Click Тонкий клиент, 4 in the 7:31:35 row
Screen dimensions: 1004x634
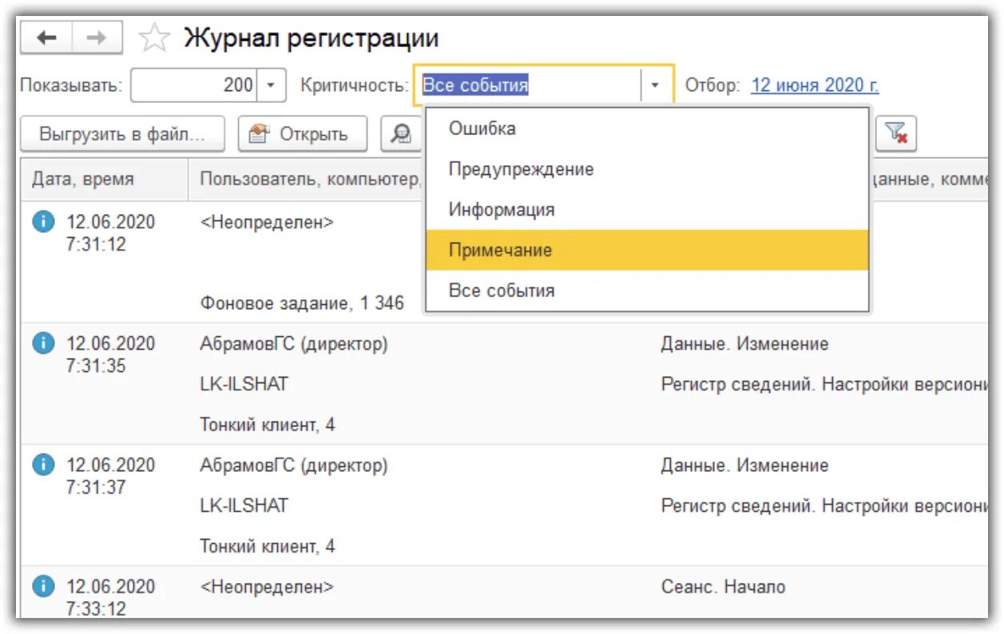pos(268,425)
